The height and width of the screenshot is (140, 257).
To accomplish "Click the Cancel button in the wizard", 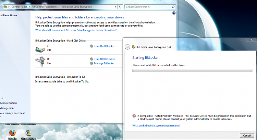I will tap(247, 136).
